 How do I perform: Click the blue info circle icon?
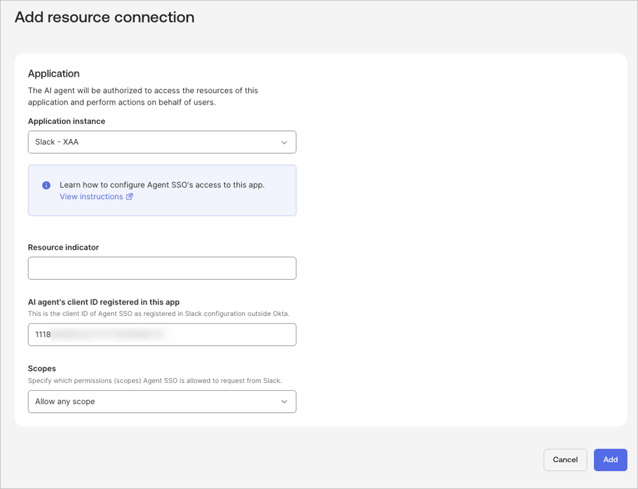[47, 185]
